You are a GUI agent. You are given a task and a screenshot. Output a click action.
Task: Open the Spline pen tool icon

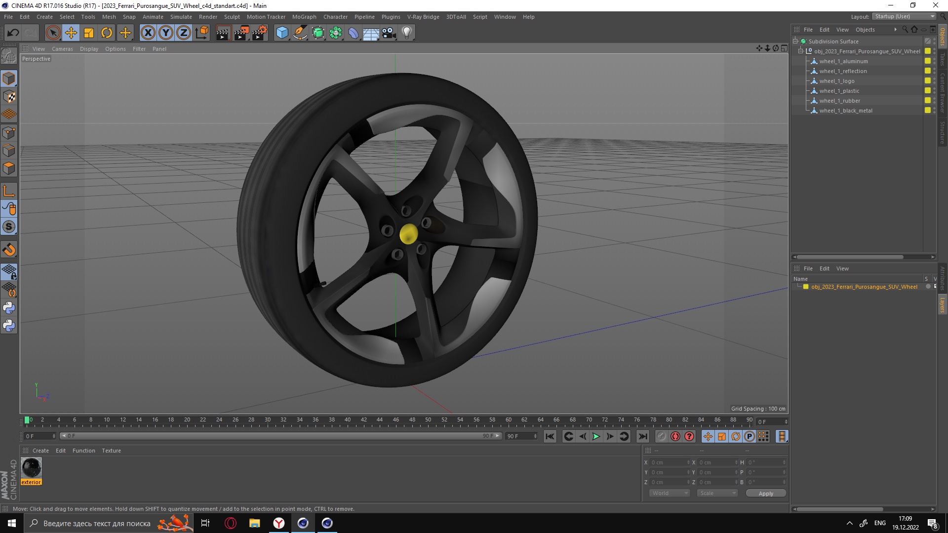click(x=300, y=33)
